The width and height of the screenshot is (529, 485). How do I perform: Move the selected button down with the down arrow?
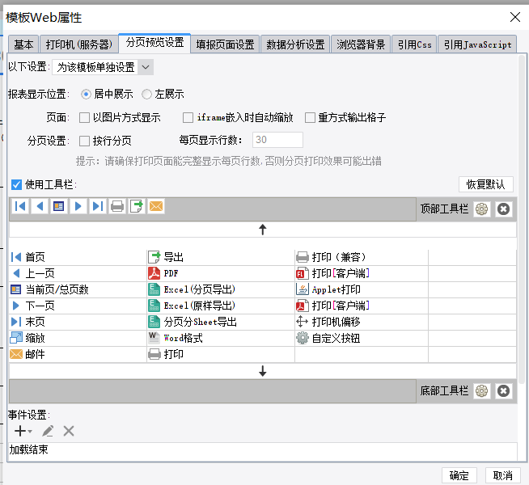pyautogui.click(x=262, y=371)
